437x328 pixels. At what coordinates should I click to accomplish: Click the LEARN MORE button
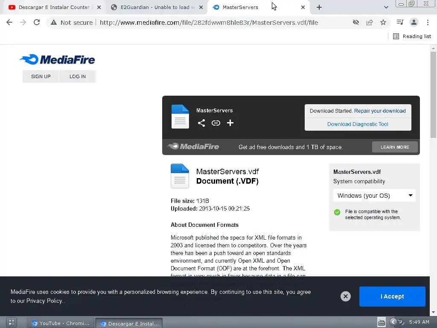395,147
